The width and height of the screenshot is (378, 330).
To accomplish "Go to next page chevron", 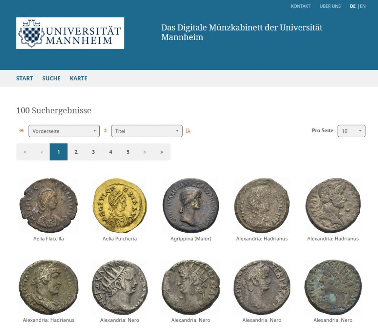I will pos(145,152).
